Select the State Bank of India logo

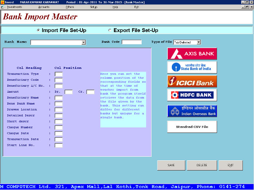point(192,67)
